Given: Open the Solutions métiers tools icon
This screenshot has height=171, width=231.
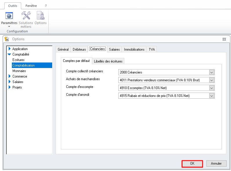Looking at the screenshot, I should tap(26, 16).
